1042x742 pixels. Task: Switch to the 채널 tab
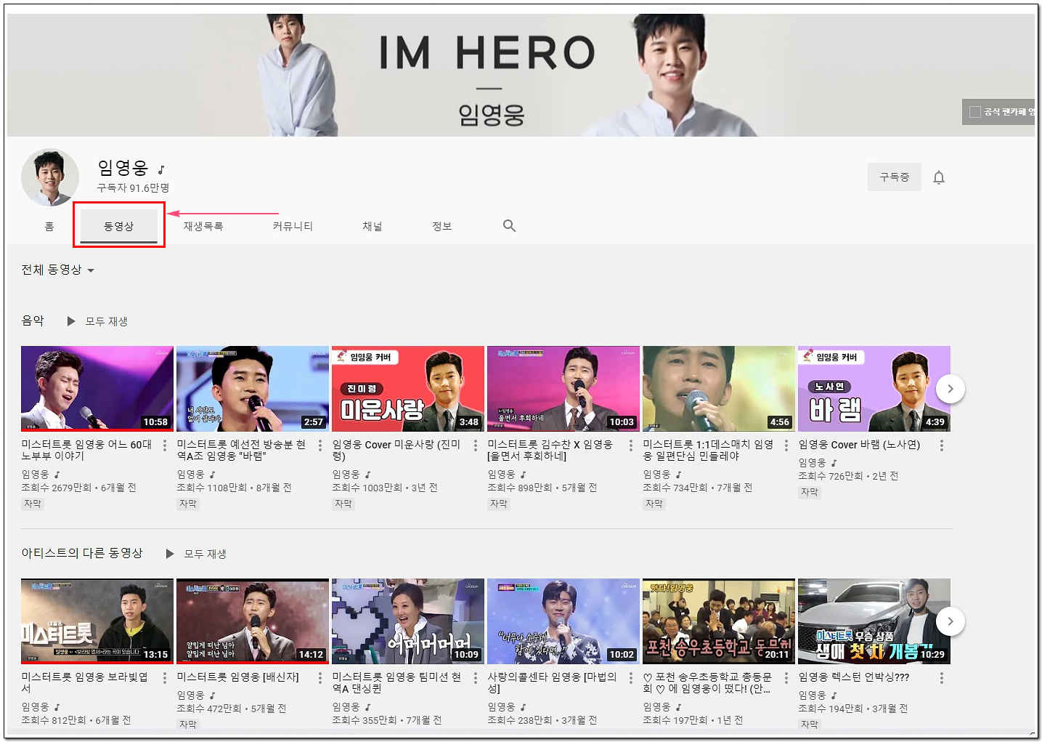(373, 227)
